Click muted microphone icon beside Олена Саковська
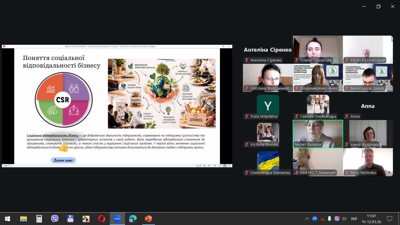Screen dimensions: 400x225 point(297,60)
